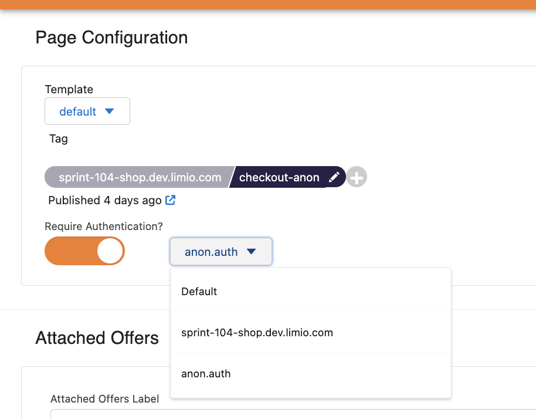Click the pencil edit icon on checkout-anon tag

[x=334, y=177]
